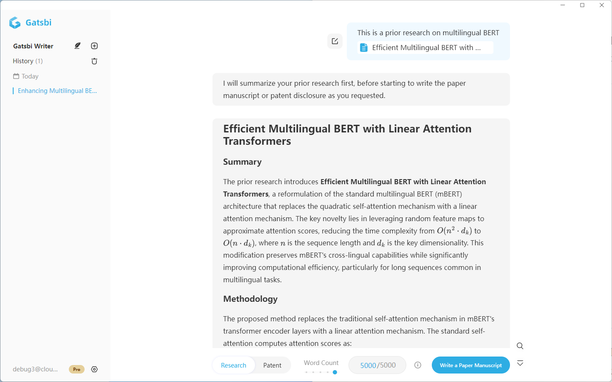The width and height of the screenshot is (612, 382).
Task: Show word count info icon
Action: (418, 365)
